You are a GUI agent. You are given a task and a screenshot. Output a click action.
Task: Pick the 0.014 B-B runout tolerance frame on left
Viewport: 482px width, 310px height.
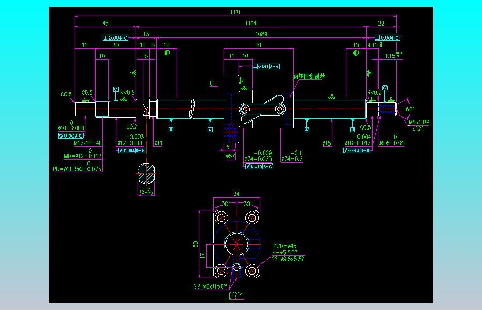(x=132, y=150)
